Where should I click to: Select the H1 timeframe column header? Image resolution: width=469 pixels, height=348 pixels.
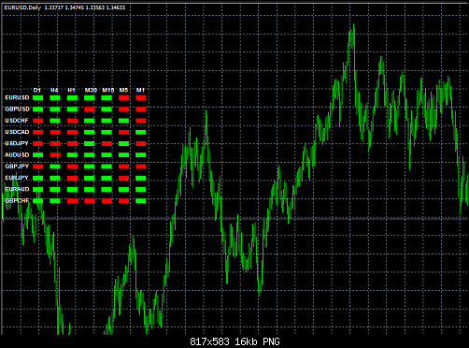(x=72, y=90)
